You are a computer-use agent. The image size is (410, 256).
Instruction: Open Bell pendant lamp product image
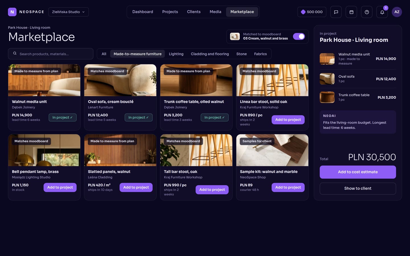click(44, 150)
